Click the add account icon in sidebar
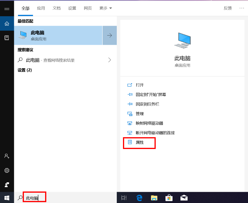Image resolution: width=248 pixels, height=203 pixels. [x=7, y=156]
